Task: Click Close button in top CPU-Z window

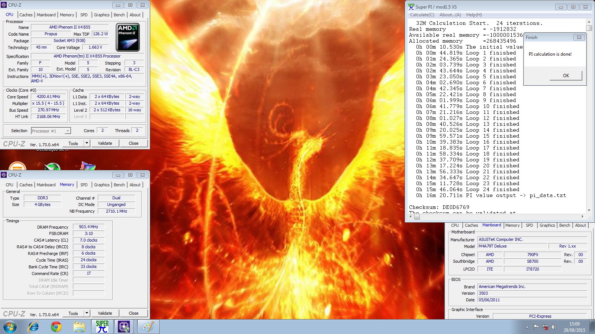Action: click(134, 143)
